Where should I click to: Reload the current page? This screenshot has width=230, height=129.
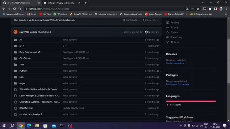(x=14, y=9)
